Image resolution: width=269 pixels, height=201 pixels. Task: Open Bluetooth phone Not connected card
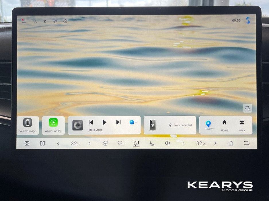170,125
